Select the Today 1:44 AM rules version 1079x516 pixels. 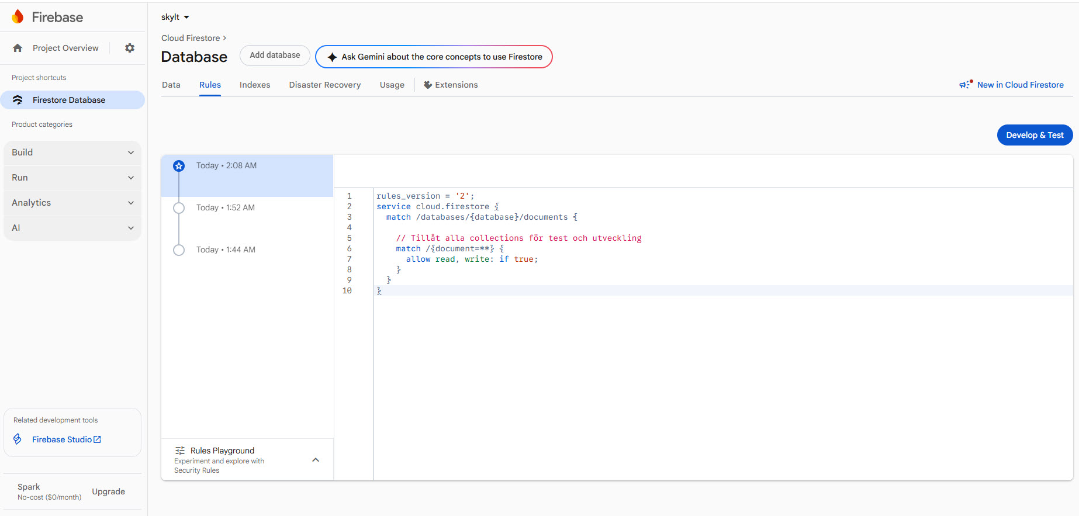247,259
